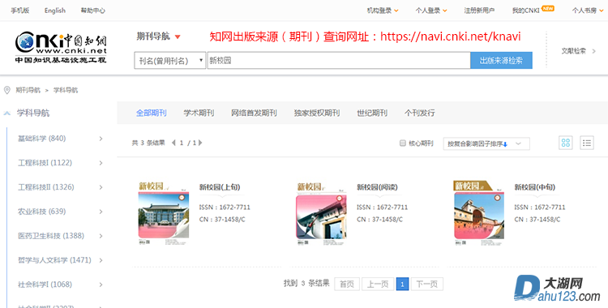Open the 按复合影响因子排序 sort dropdown
This screenshot has width=608, height=308.
click(486, 143)
